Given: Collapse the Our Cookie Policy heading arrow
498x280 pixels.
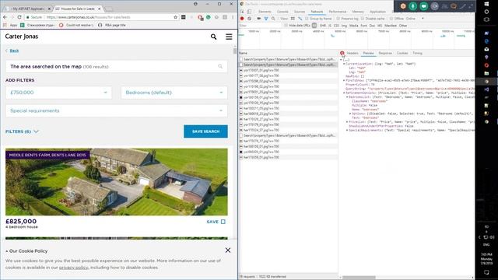Looking at the screenshot, I should [7, 251].
